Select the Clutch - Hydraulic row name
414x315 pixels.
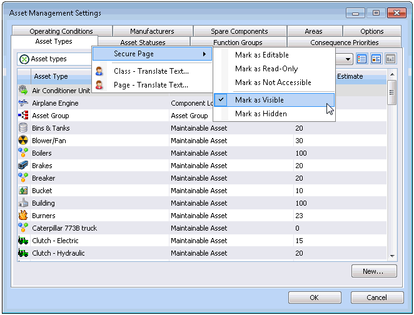(58, 253)
